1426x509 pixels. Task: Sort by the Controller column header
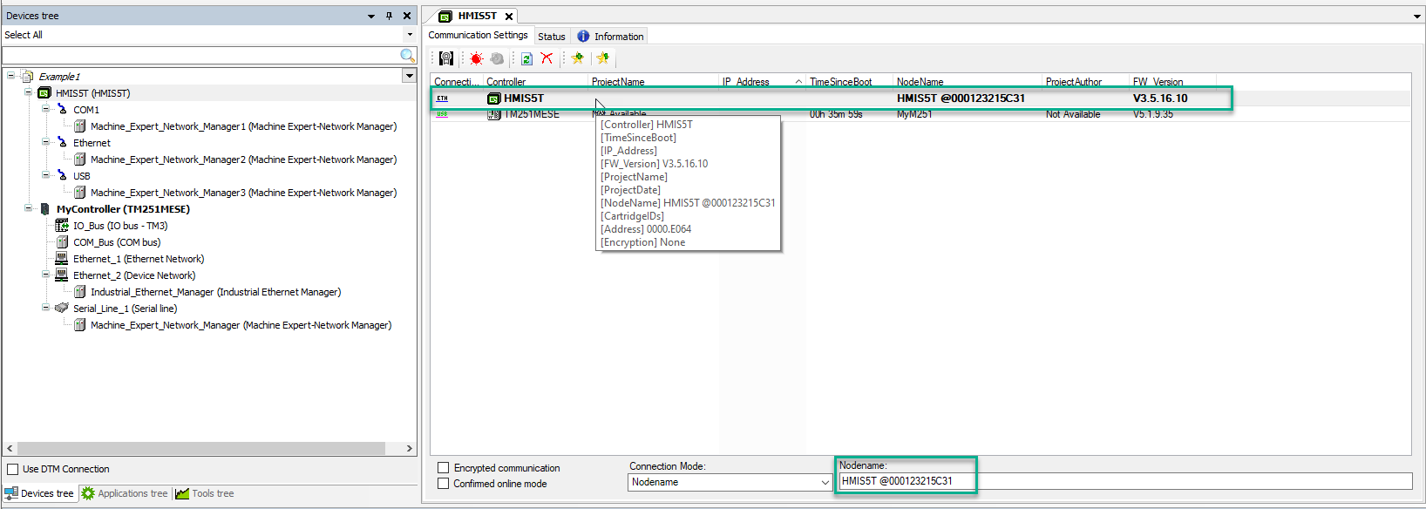[x=535, y=81]
